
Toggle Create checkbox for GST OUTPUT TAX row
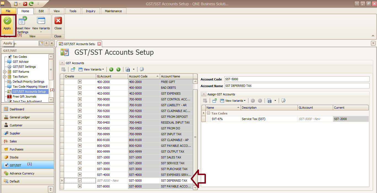pos(80,152)
